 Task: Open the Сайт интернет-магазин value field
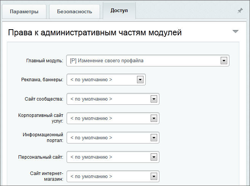(x=108, y=177)
